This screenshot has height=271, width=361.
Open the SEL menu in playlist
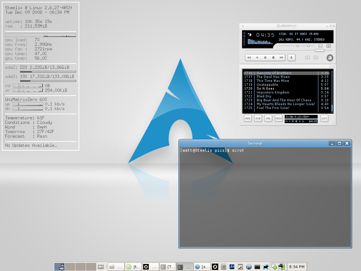click(x=268, y=119)
